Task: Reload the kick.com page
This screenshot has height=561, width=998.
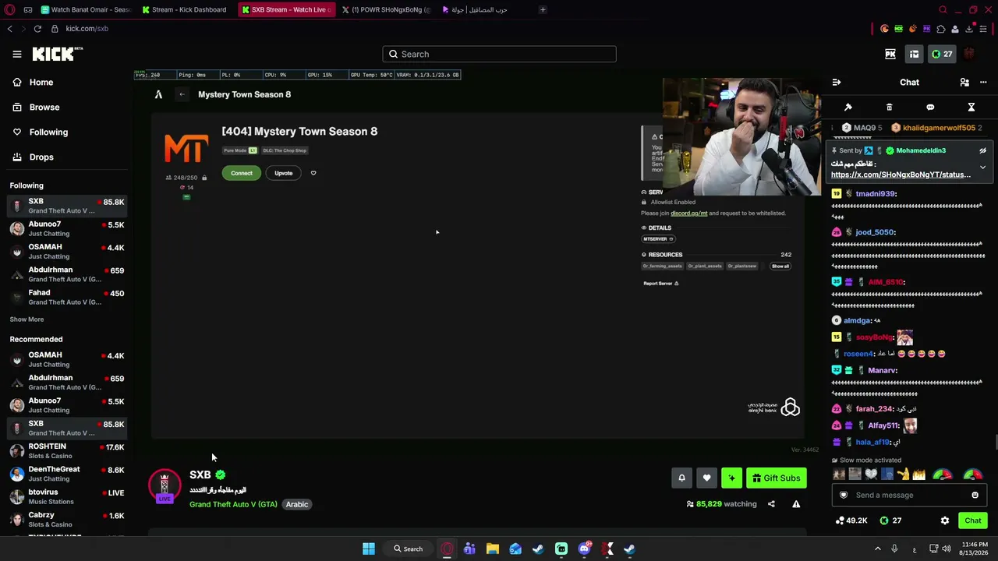Action: click(37, 29)
